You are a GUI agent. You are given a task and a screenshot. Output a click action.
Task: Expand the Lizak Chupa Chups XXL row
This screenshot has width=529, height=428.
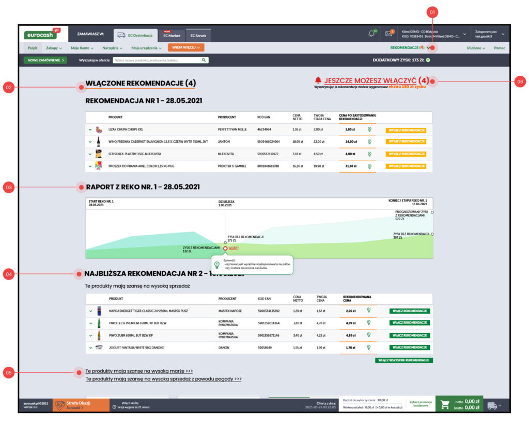click(x=90, y=129)
